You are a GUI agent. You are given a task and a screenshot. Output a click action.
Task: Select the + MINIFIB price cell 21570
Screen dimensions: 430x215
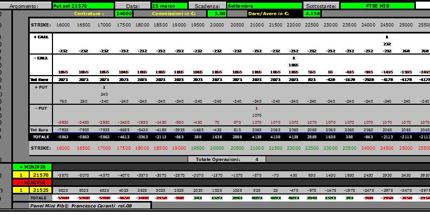click(x=41, y=174)
